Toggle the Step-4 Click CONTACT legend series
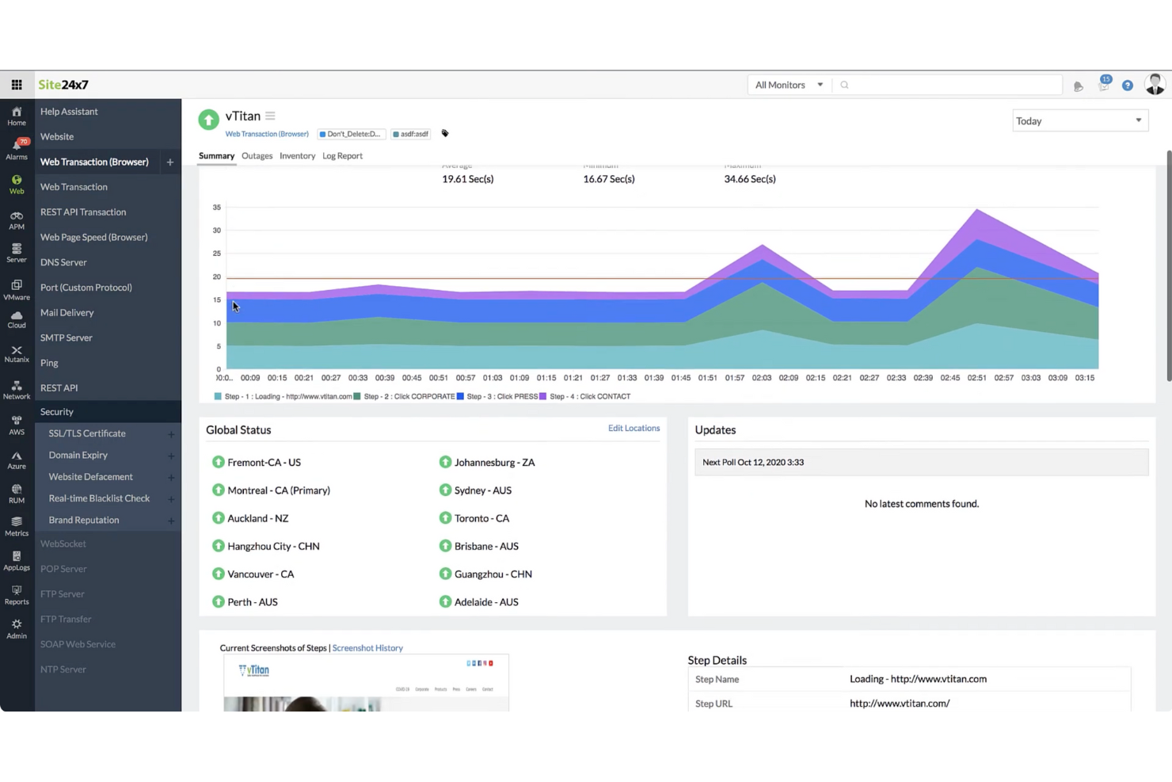 pos(585,396)
